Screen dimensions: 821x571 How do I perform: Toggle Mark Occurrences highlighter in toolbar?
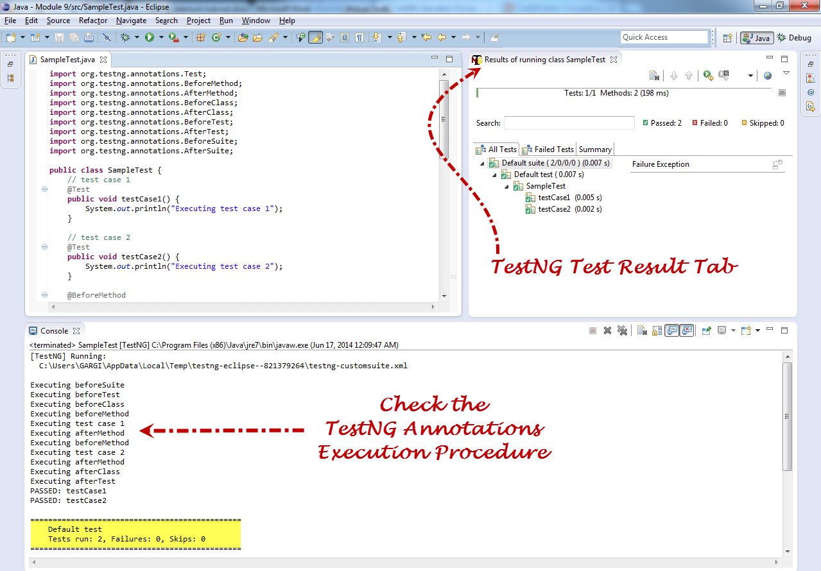point(315,37)
